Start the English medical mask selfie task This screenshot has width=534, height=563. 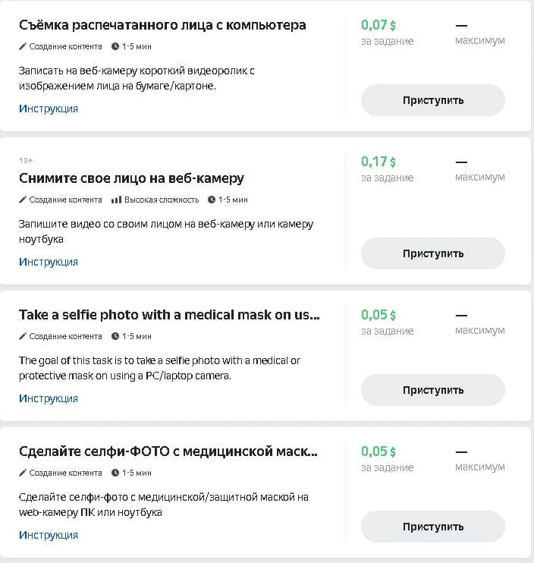(x=432, y=390)
